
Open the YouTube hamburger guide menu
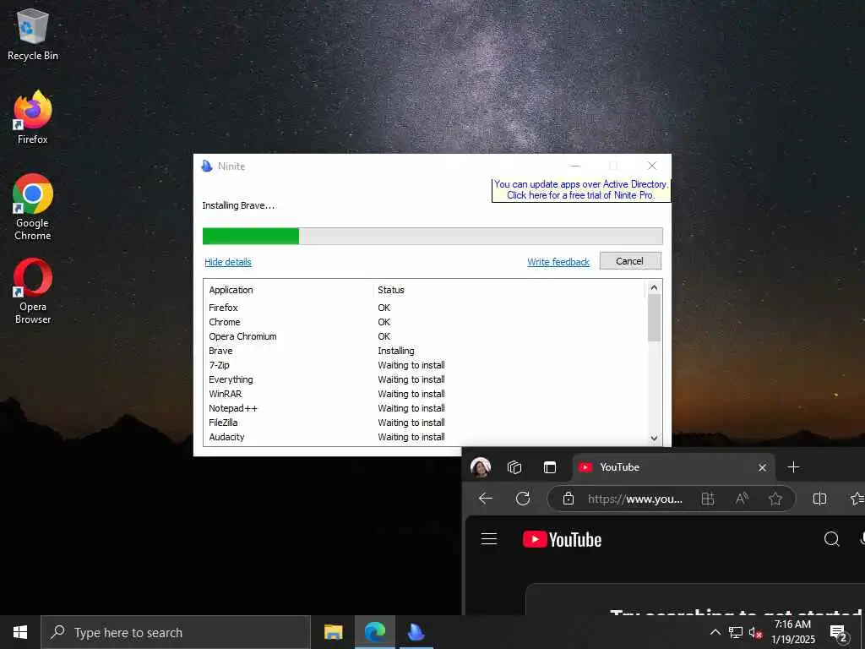tap(489, 538)
